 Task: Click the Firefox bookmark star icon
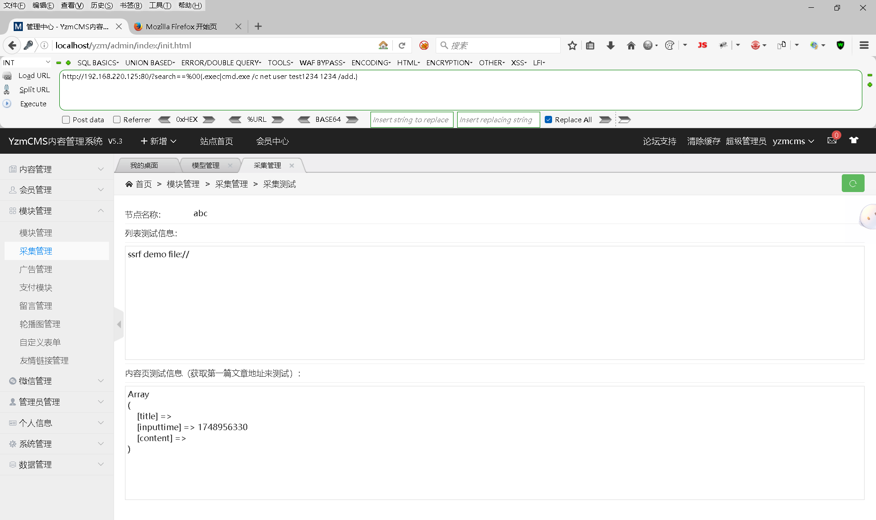[572, 45]
